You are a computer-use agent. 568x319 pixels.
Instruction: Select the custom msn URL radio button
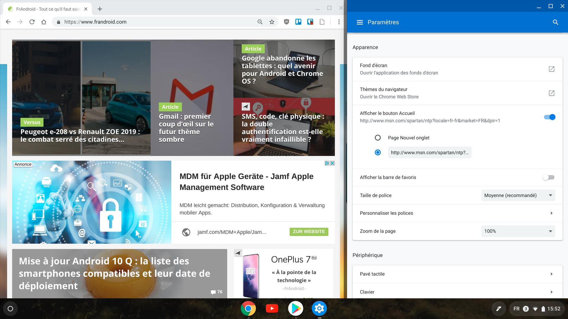pyautogui.click(x=378, y=152)
